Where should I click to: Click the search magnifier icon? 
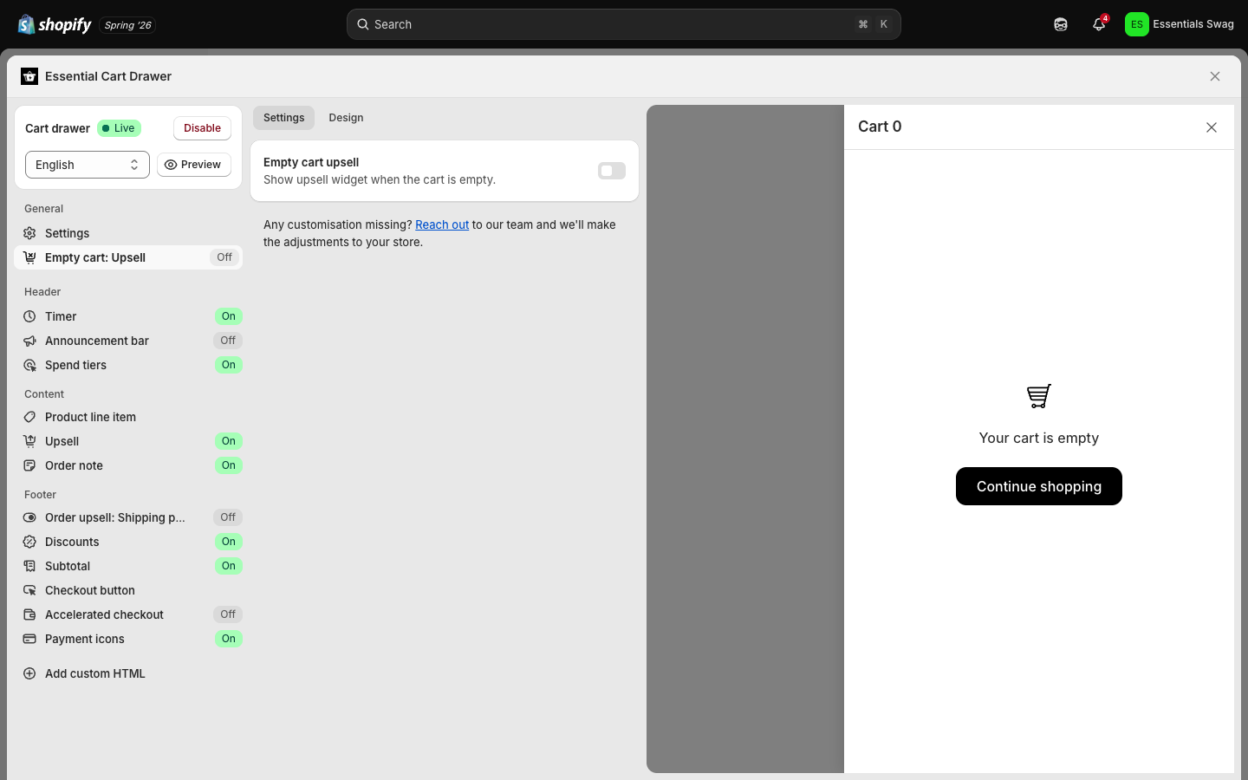pos(363,24)
